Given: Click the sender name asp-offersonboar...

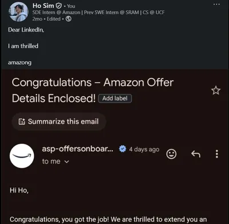Looking at the screenshot, I should [78, 149].
